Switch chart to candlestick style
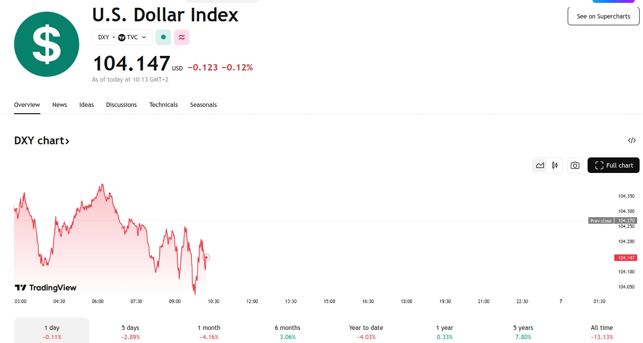643x343 pixels. click(555, 166)
